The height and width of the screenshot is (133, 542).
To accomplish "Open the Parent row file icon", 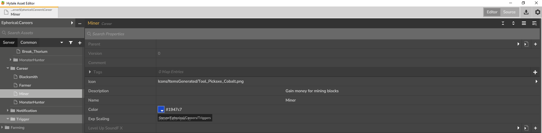I will pyautogui.click(x=526, y=44).
